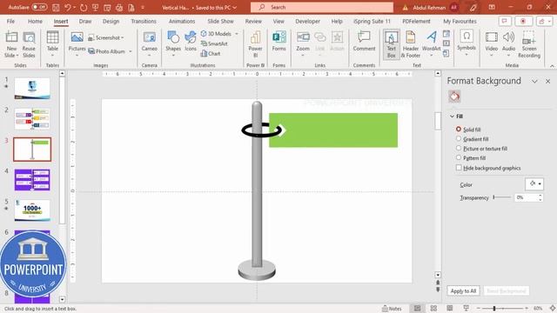
Task: Click the Record button in title area
Action: [523, 21]
